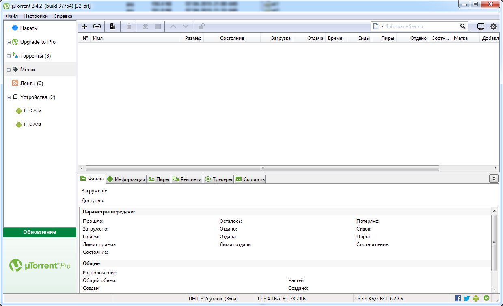Open Ленты (0) feeds item
The height and width of the screenshot is (306, 503).
tap(40, 83)
